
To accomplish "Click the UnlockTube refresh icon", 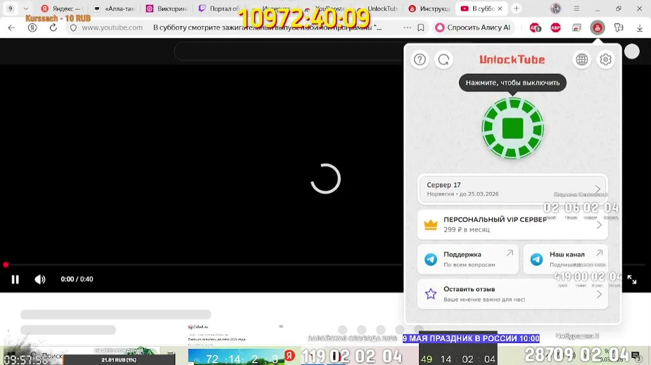I will pos(444,60).
